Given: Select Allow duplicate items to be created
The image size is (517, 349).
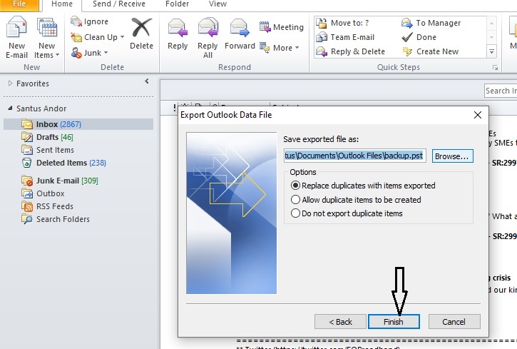Looking at the screenshot, I should (356, 200).
